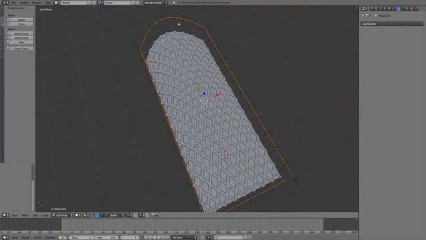Open the 3D View's Add menu
Viewport: 426px width, 240px height.
(35, 215)
